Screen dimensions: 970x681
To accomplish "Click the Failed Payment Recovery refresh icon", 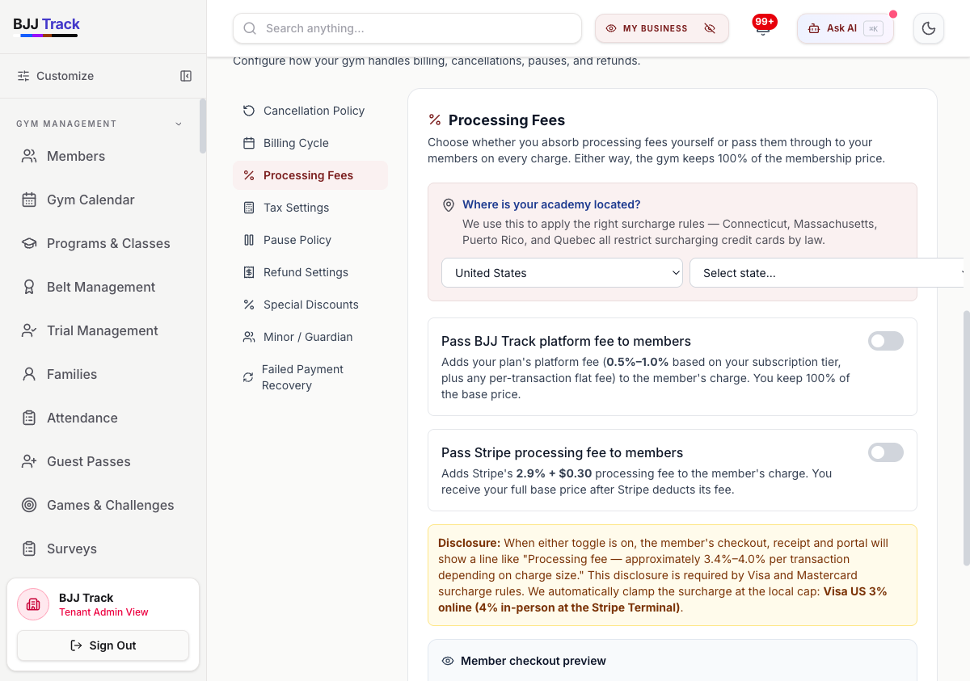I will (248, 377).
